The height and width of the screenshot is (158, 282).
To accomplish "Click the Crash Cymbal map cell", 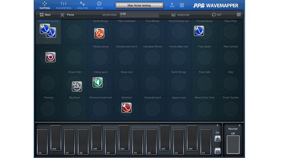I will pos(231,108).
